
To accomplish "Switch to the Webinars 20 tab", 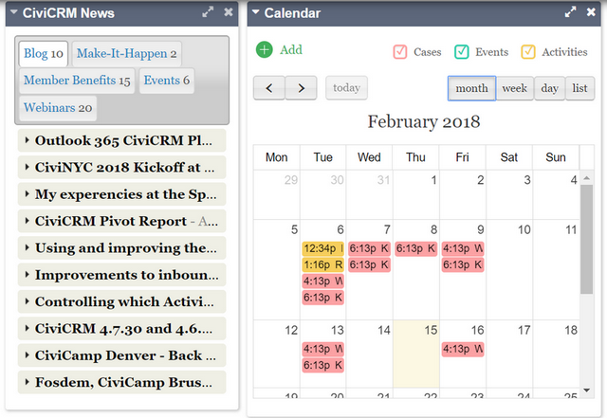I will pos(58,108).
